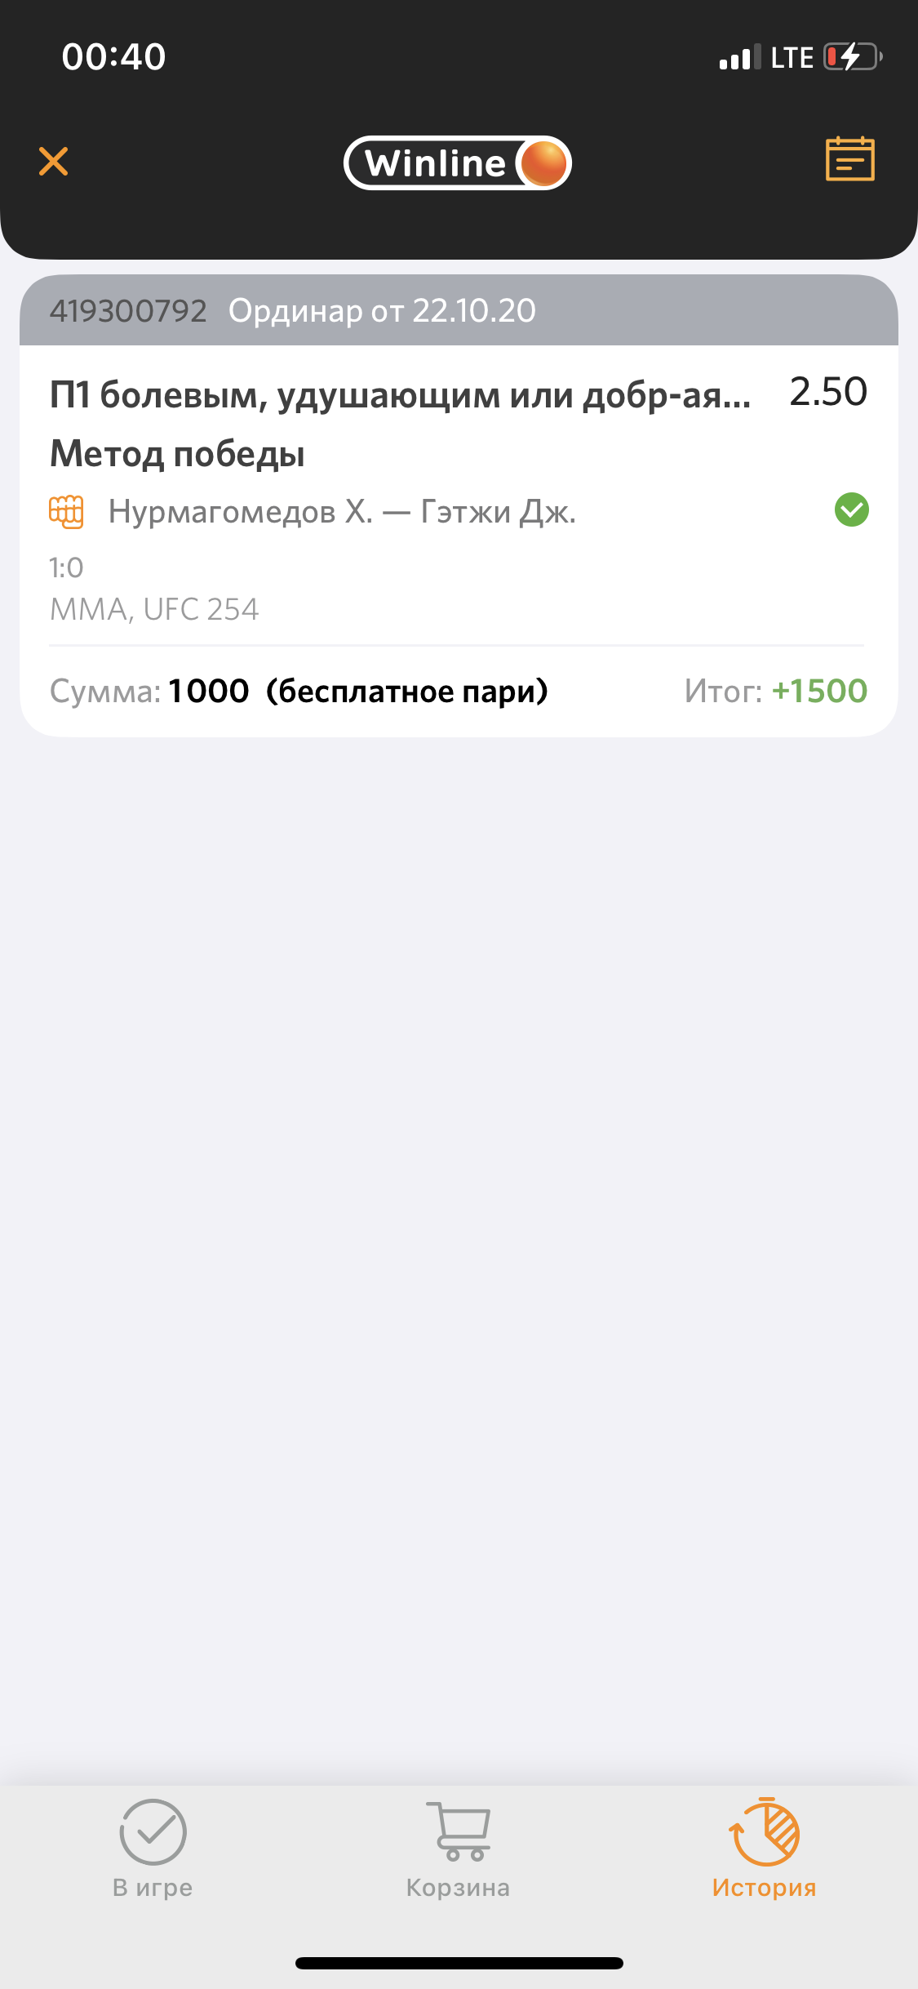Expand truncated bet title 'П1 болевым, удушающим'
The image size is (918, 1989).
(400, 395)
